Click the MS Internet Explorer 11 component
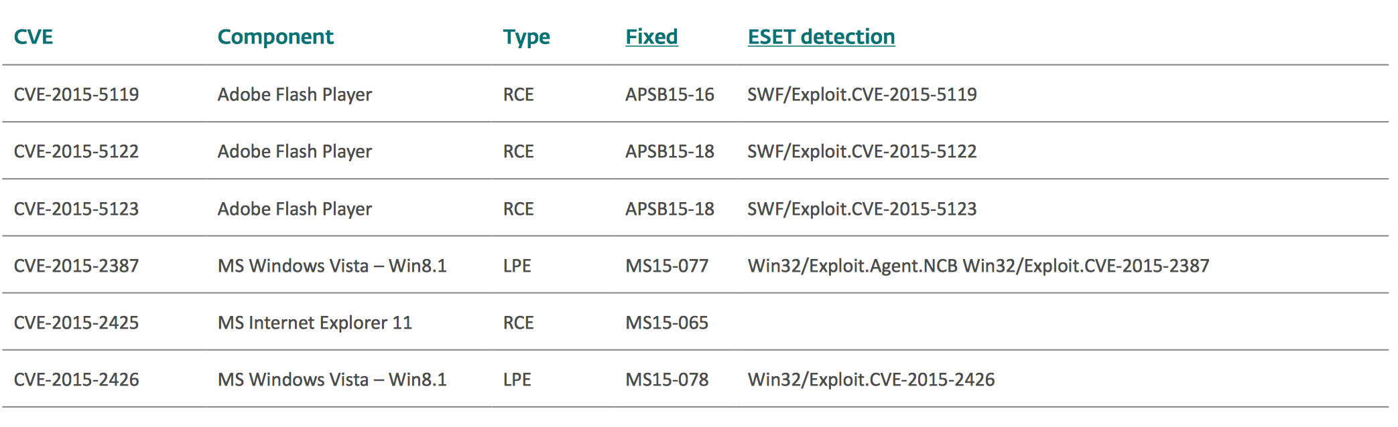Screen dimensions: 1398x427 pyautogui.click(x=314, y=323)
